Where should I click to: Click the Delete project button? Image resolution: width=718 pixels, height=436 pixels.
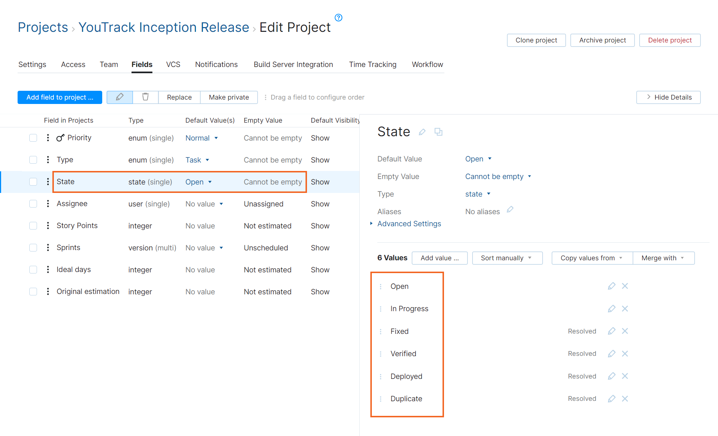(x=669, y=40)
